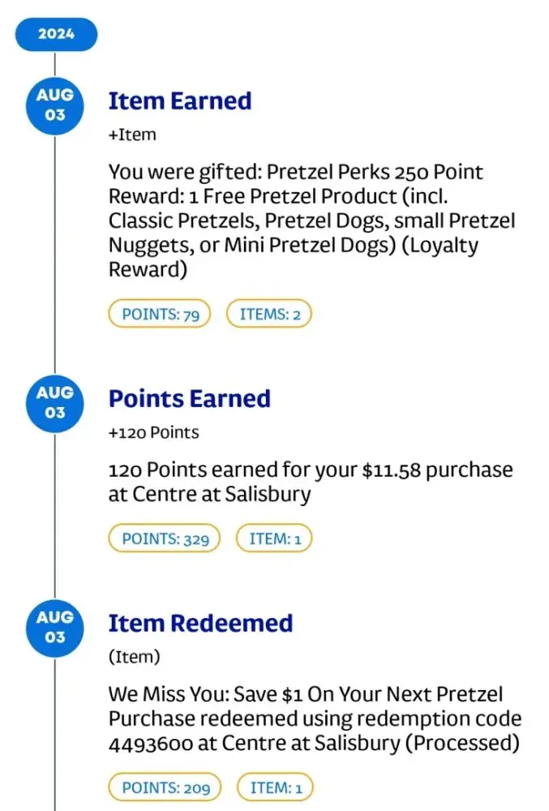The height and width of the screenshot is (811, 549).
Task: Tap the POINTS: 329 badge
Action: (x=165, y=539)
